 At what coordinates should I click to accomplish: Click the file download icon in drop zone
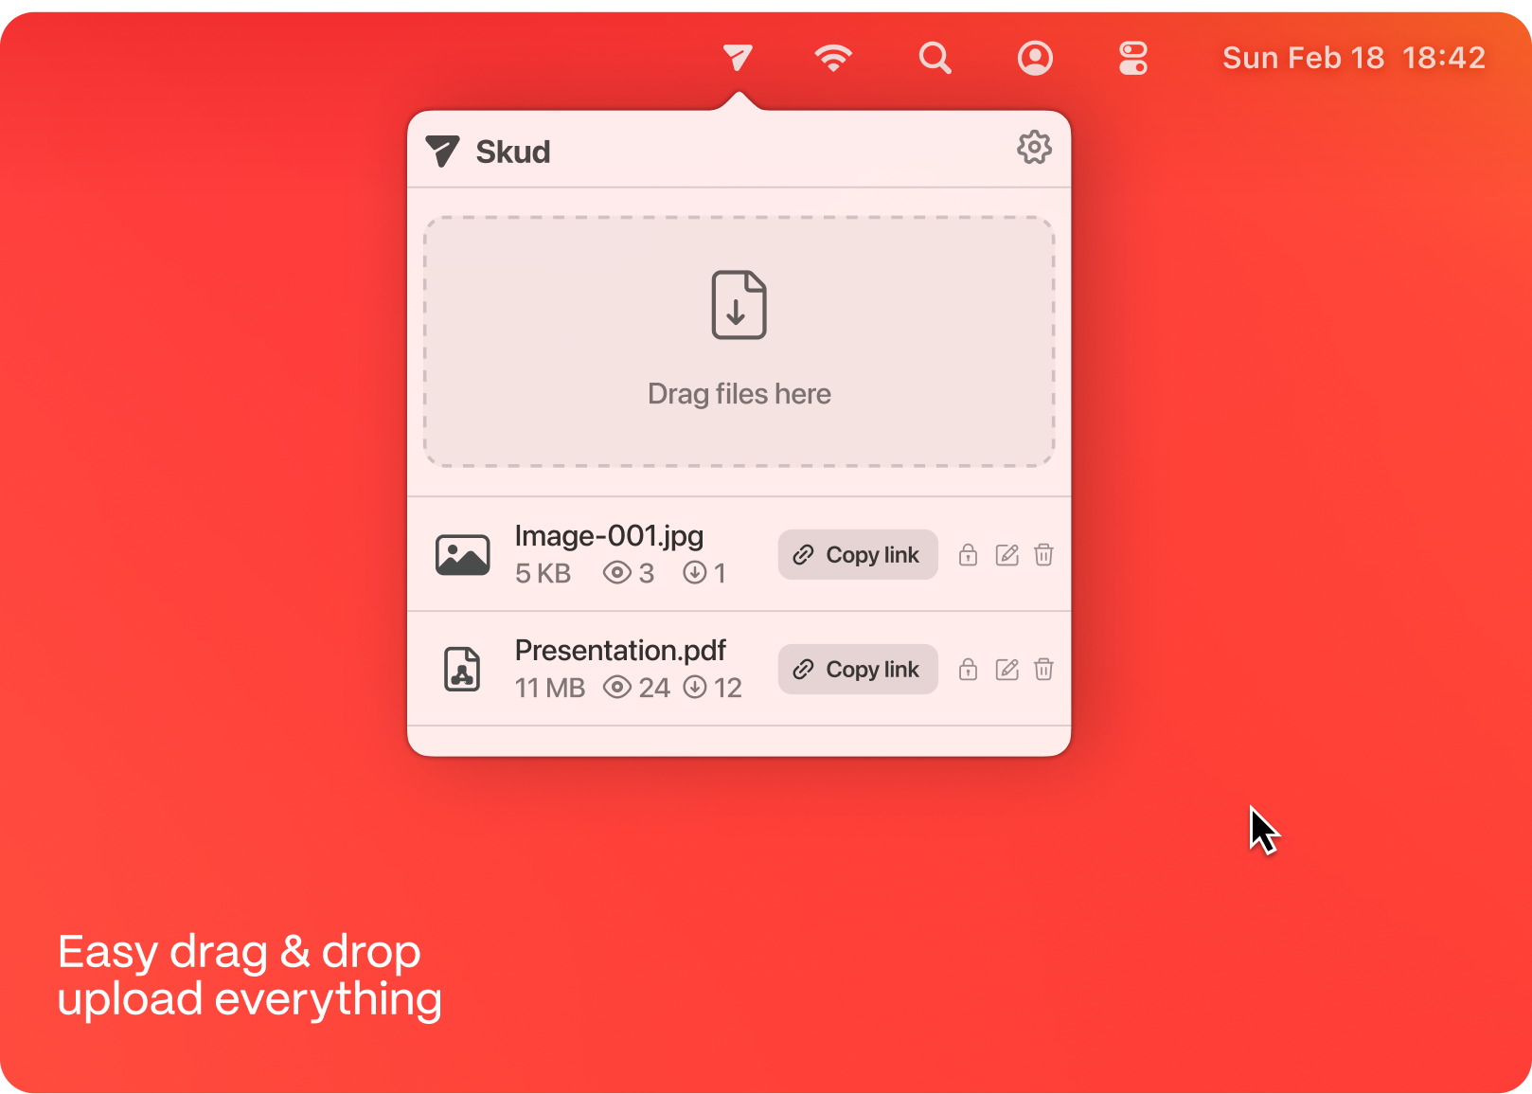(x=739, y=305)
